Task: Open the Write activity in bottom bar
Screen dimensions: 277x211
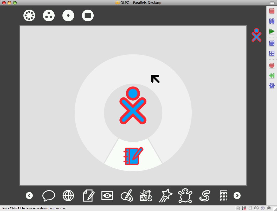Action: pos(88,196)
